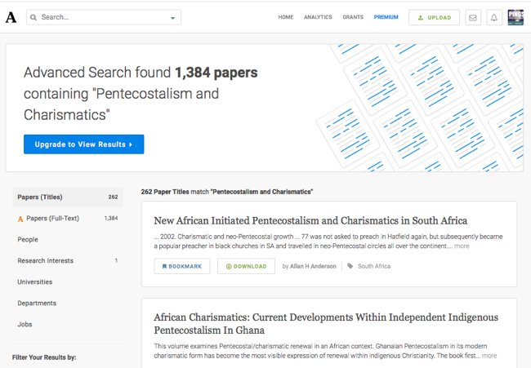Click the South Africa tag
Screen dimensions: 531x368
[x=373, y=266]
